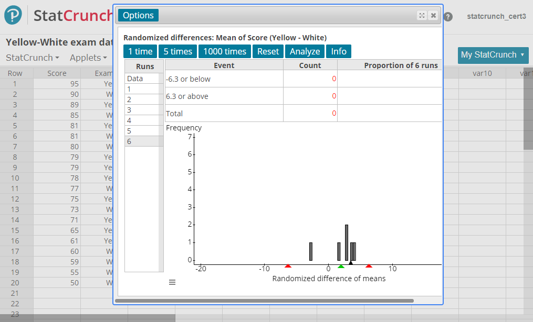Click the black triangle mean marker
This screenshot has width=533, height=322.
[350, 263]
